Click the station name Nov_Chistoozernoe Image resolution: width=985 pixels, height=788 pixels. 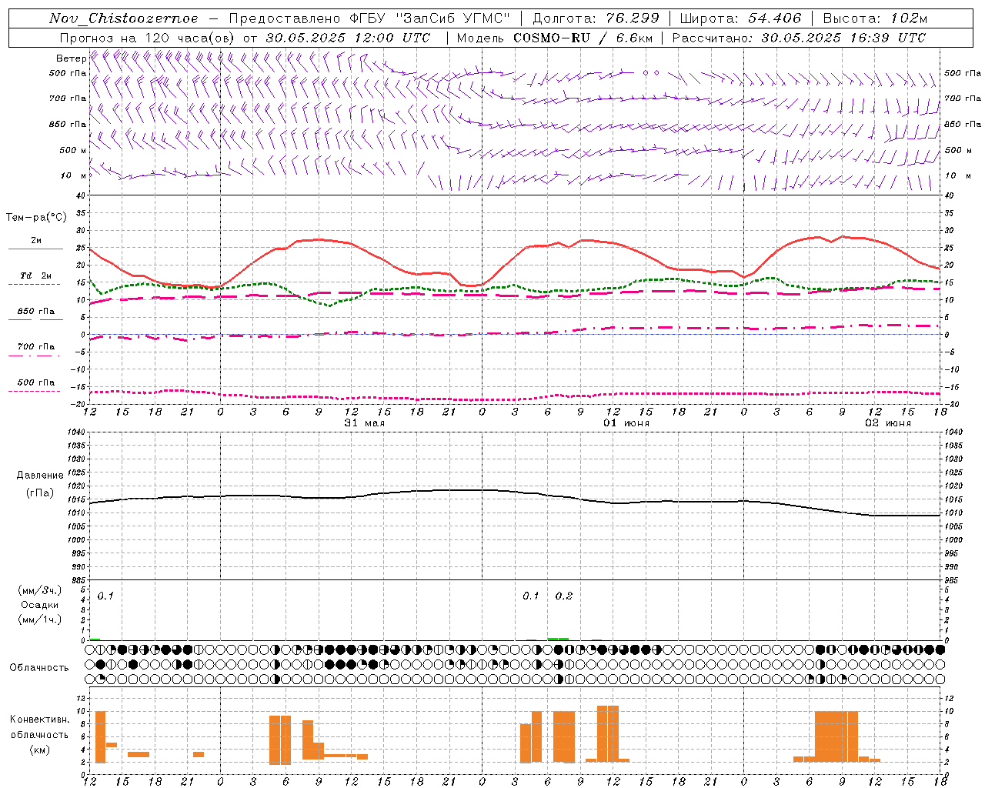click(x=124, y=18)
